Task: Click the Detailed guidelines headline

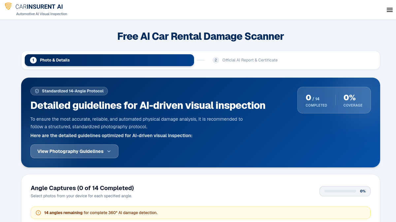Action: [x=148, y=105]
